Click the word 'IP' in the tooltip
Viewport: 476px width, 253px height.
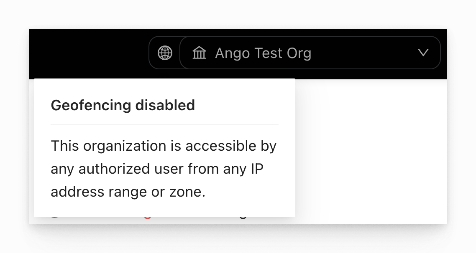257,169
